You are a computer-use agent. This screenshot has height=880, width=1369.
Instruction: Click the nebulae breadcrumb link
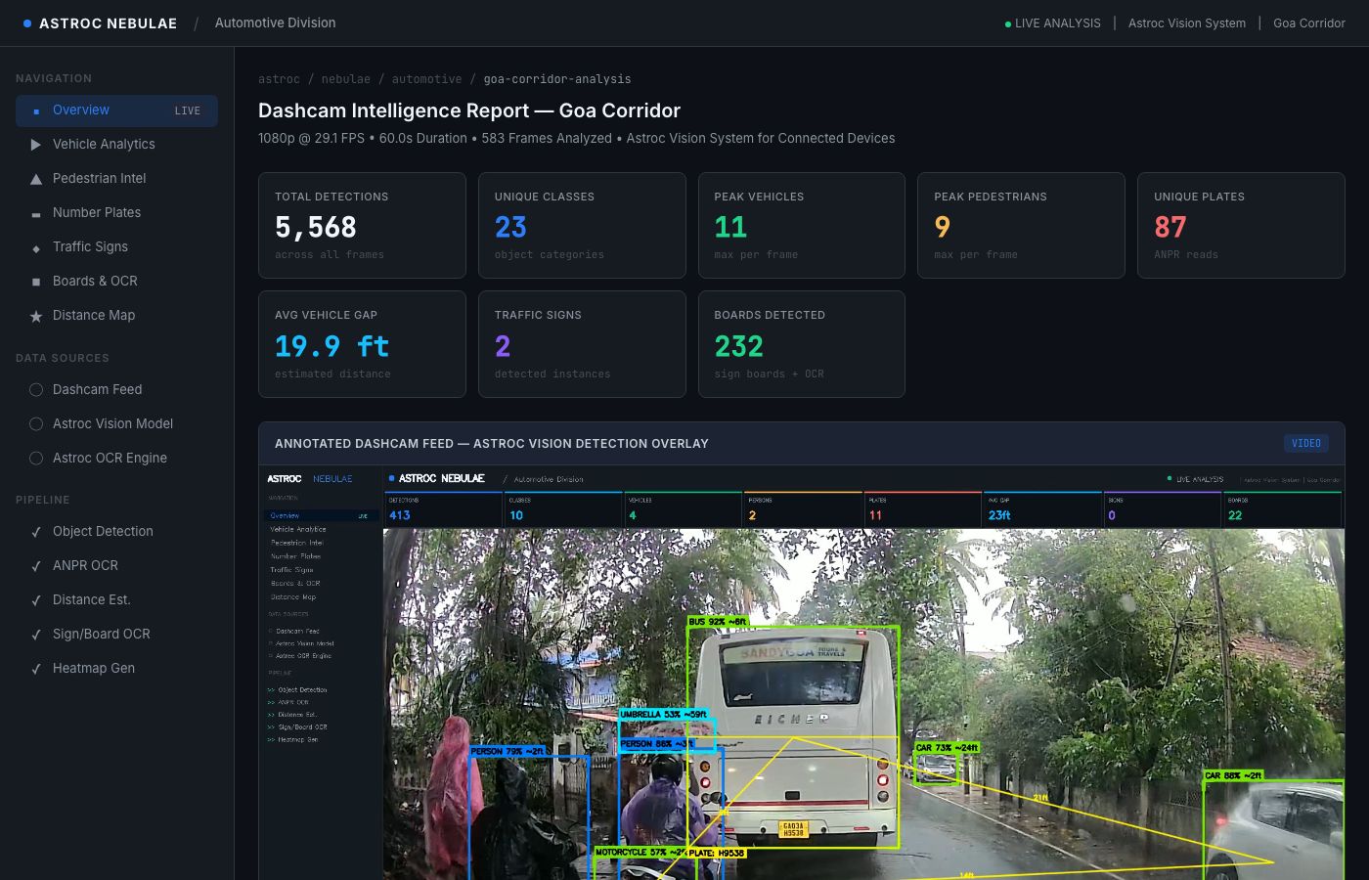click(345, 79)
